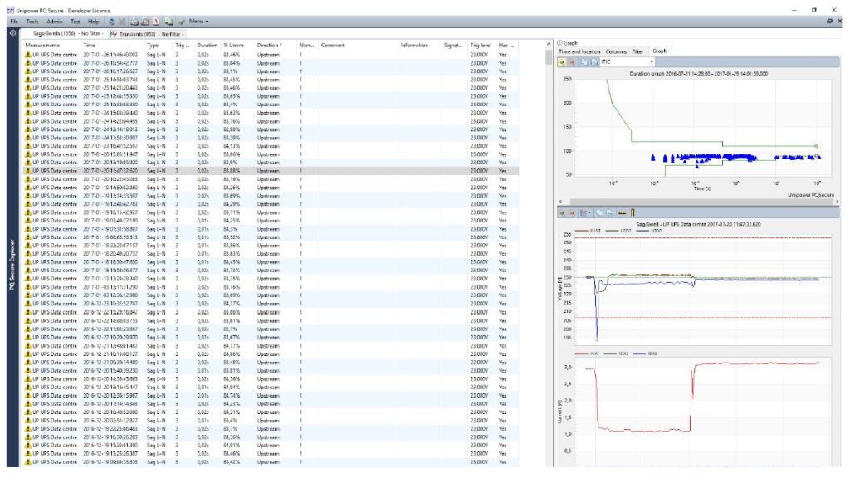Click the refresh icon in main toolbar
The height and width of the screenshot is (478, 850).
(x=111, y=21)
